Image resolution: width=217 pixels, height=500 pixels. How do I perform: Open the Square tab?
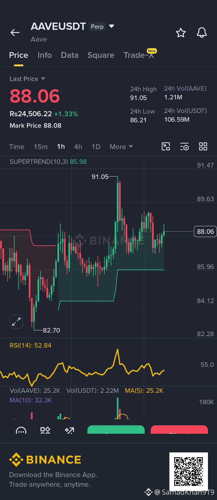coord(101,55)
